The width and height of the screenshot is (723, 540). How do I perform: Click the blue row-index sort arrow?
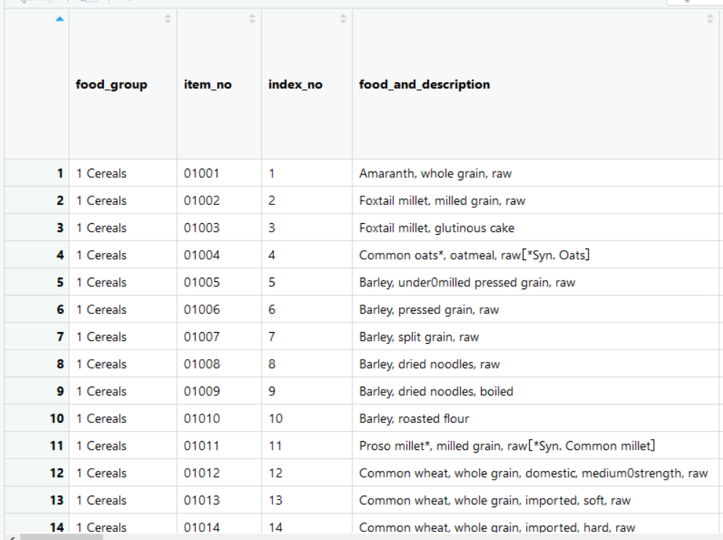coord(60,19)
